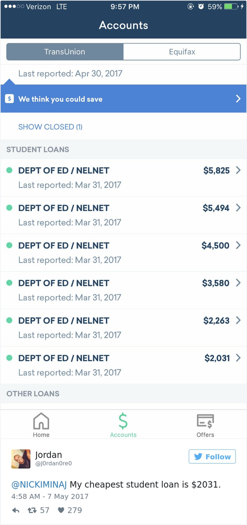Viewport: 247px width, 525px height.
Task: Switch to Equifax bureau
Action: (182, 52)
